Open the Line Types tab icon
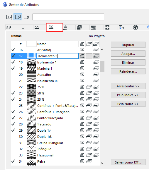149x170 pixels. click(37, 27)
